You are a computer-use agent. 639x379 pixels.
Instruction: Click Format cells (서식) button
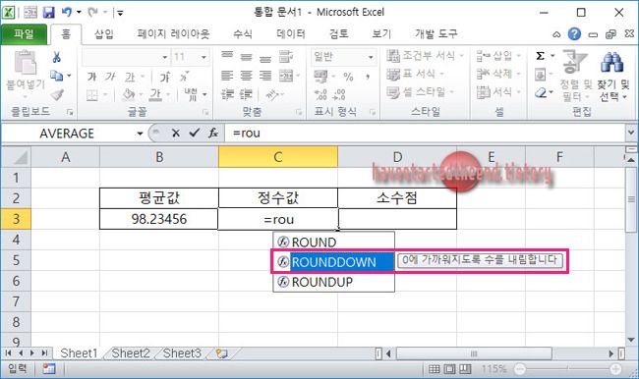pos(498,92)
